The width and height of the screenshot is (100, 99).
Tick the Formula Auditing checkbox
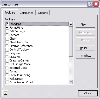7,75
